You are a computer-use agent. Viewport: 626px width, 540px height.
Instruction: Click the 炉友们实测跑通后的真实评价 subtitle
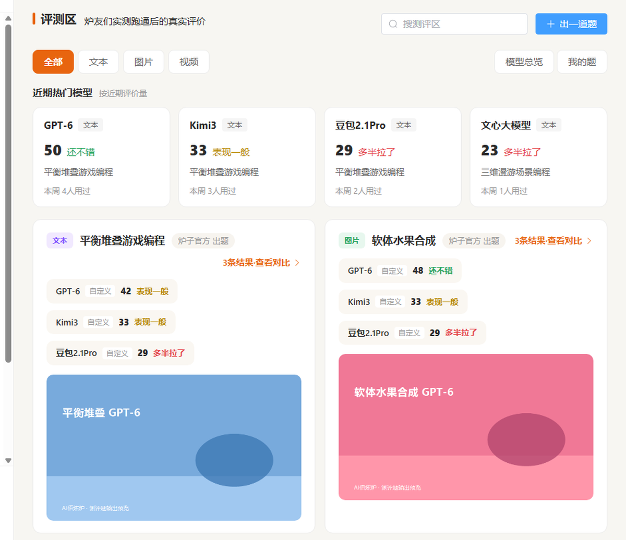point(145,22)
